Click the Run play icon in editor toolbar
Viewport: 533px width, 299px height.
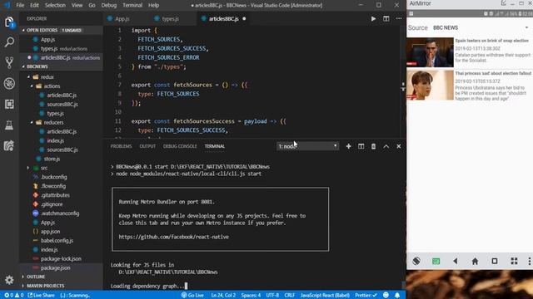pyautogui.click(x=373, y=18)
